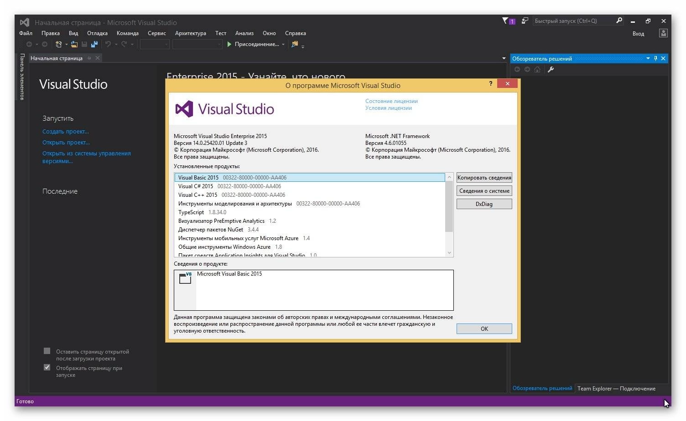This screenshot has height=421, width=686.
Task: Click the Open File folder icon
Action: coord(74,44)
